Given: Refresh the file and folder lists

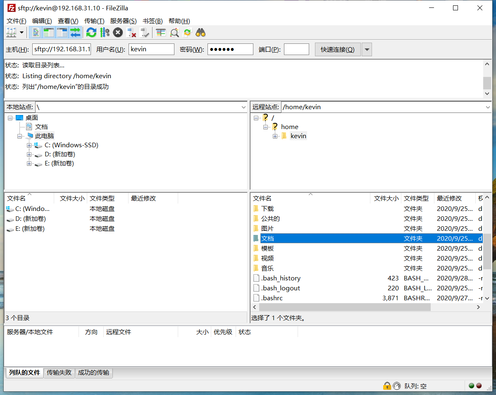Looking at the screenshot, I should [91, 32].
